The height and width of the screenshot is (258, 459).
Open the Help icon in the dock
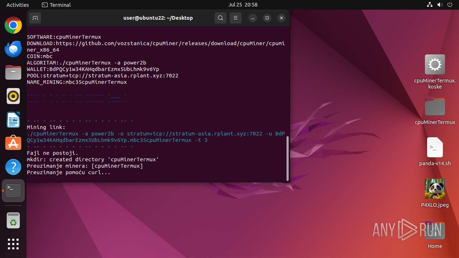[13, 167]
